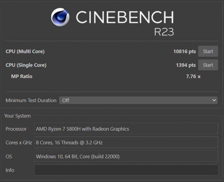Viewport: 224px width, 182px height.
Task: Select the CPU (Multi Core) label
Action: (x=25, y=51)
